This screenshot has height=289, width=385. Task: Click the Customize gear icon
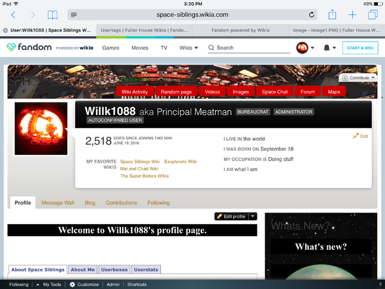click(x=72, y=284)
